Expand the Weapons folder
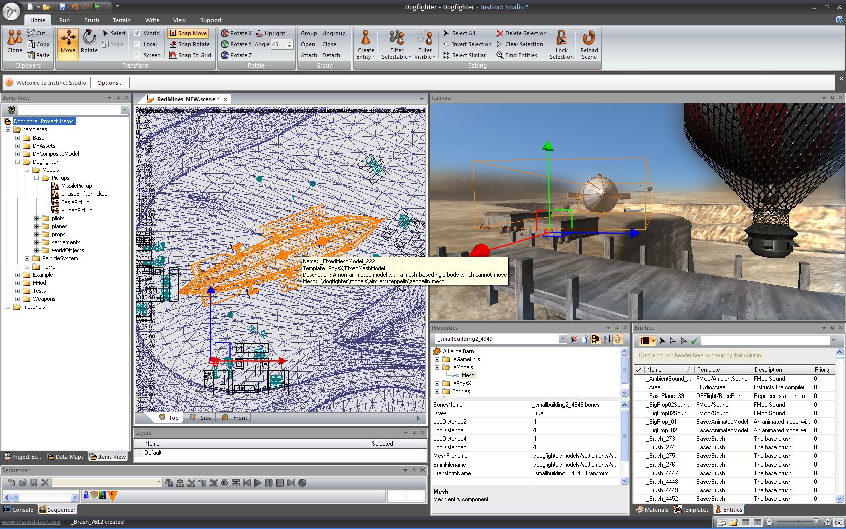 tap(17, 299)
